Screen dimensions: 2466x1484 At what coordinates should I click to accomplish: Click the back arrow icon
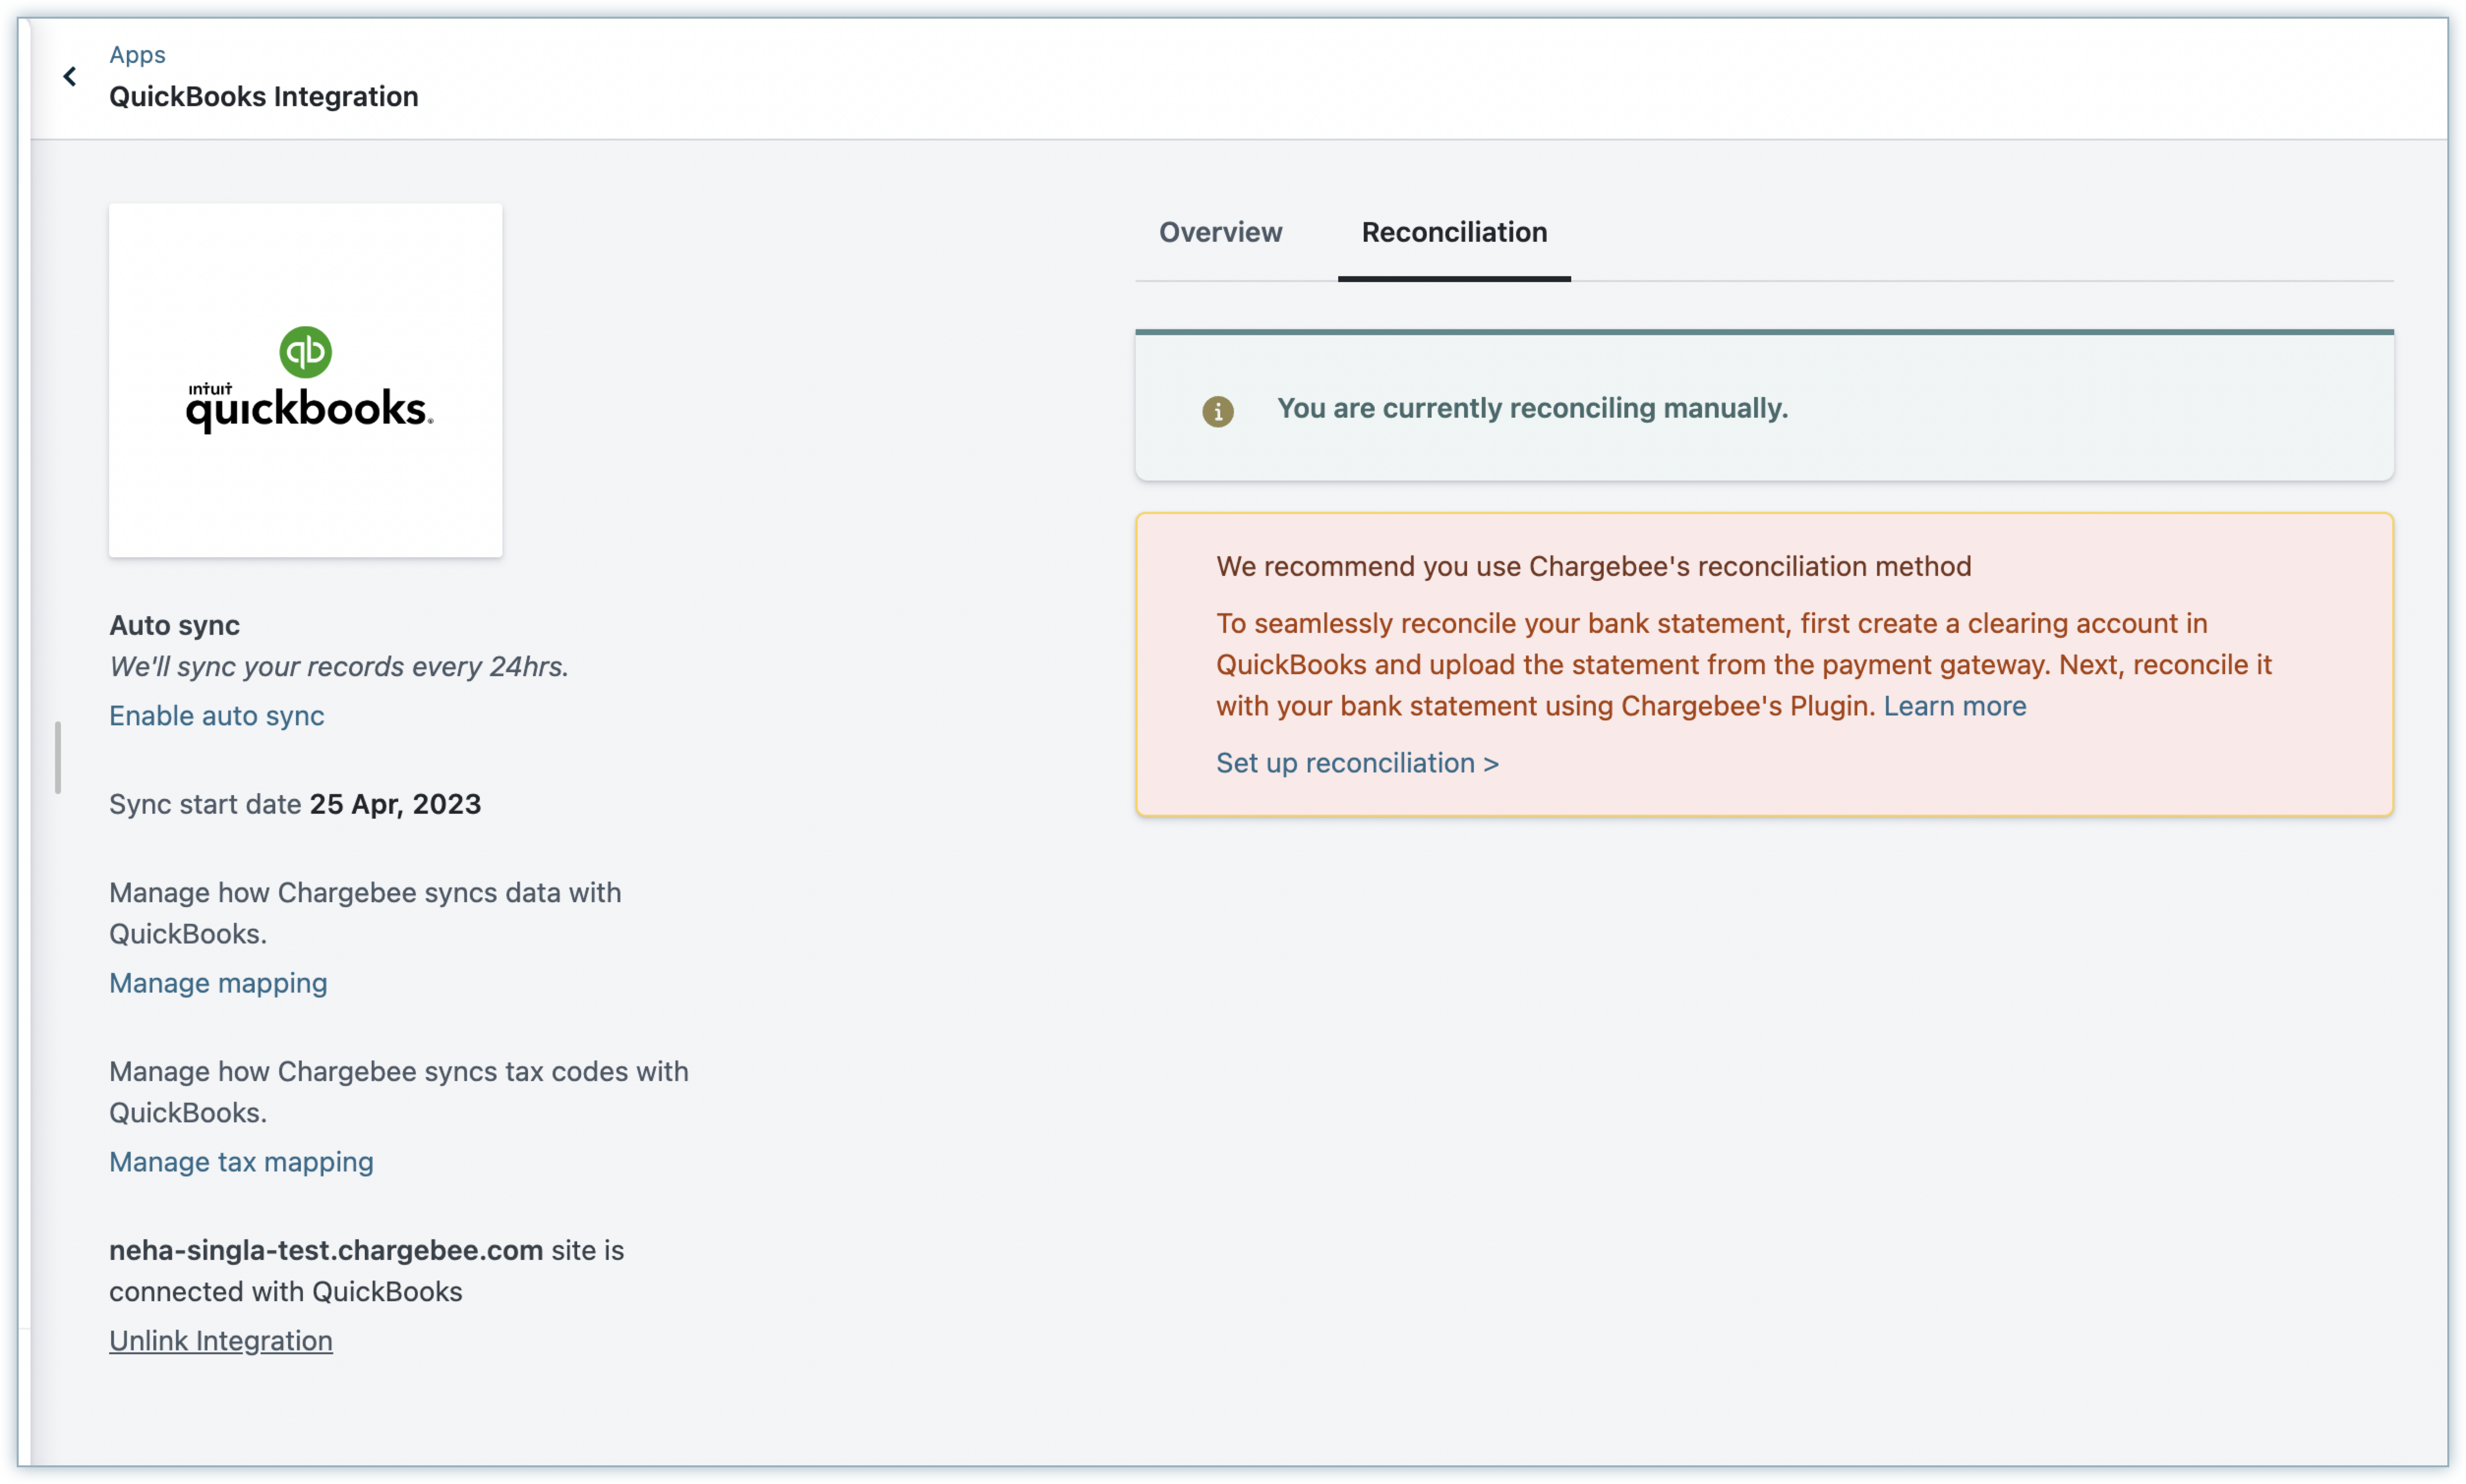[70, 77]
